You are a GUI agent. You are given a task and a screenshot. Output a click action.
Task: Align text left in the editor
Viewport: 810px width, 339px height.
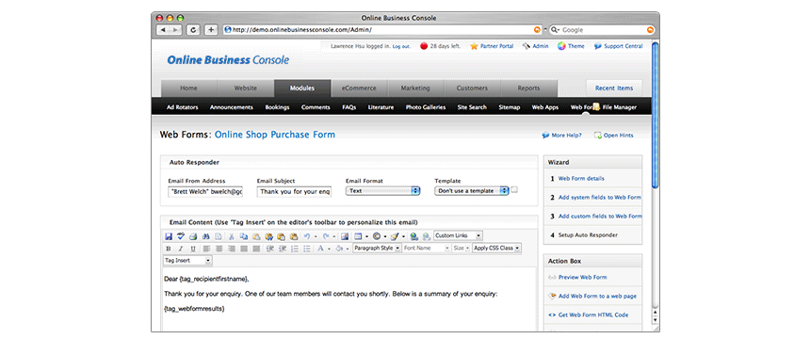(206, 249)
